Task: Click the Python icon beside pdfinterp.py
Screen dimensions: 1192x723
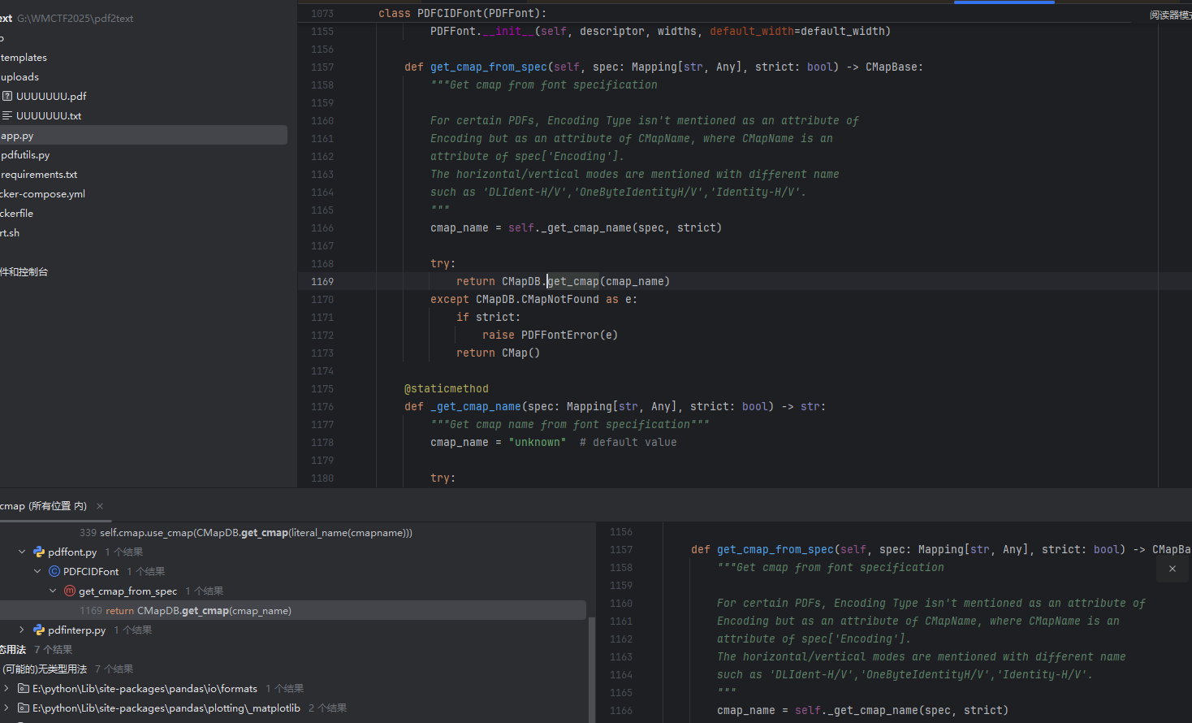Action: 39,630
